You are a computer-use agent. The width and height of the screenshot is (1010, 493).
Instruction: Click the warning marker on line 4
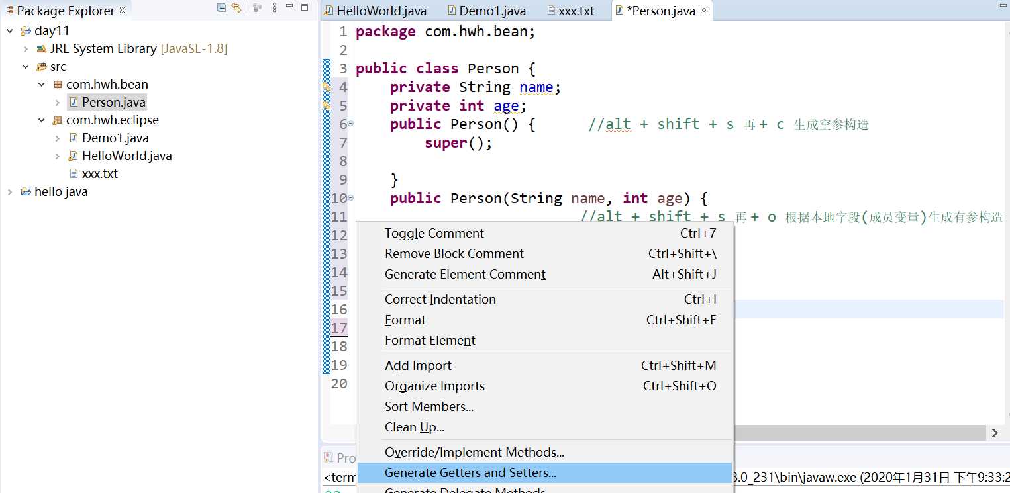tap(326, 87)
